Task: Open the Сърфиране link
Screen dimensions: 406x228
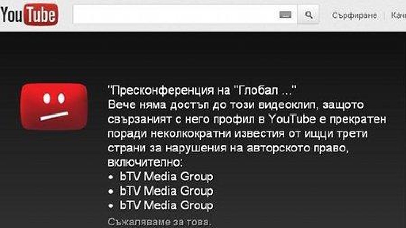Action: tap(354, 16)
